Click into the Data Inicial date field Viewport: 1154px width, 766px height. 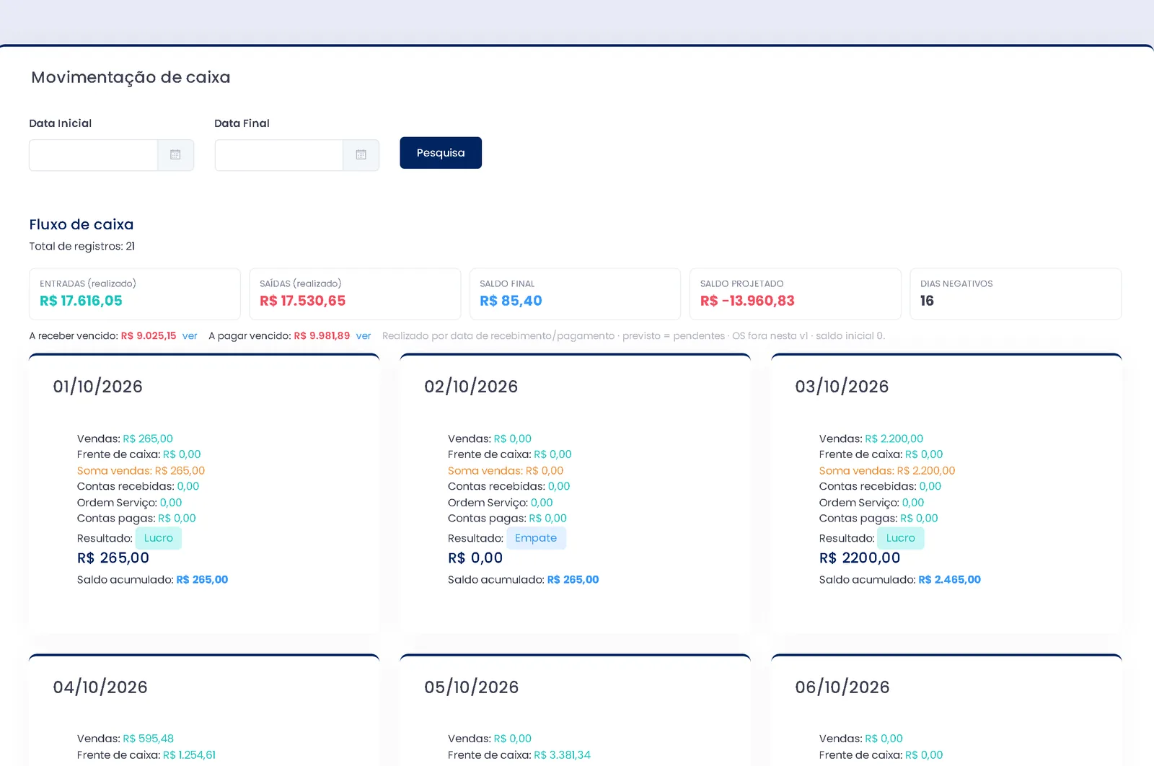pos(93,155)
